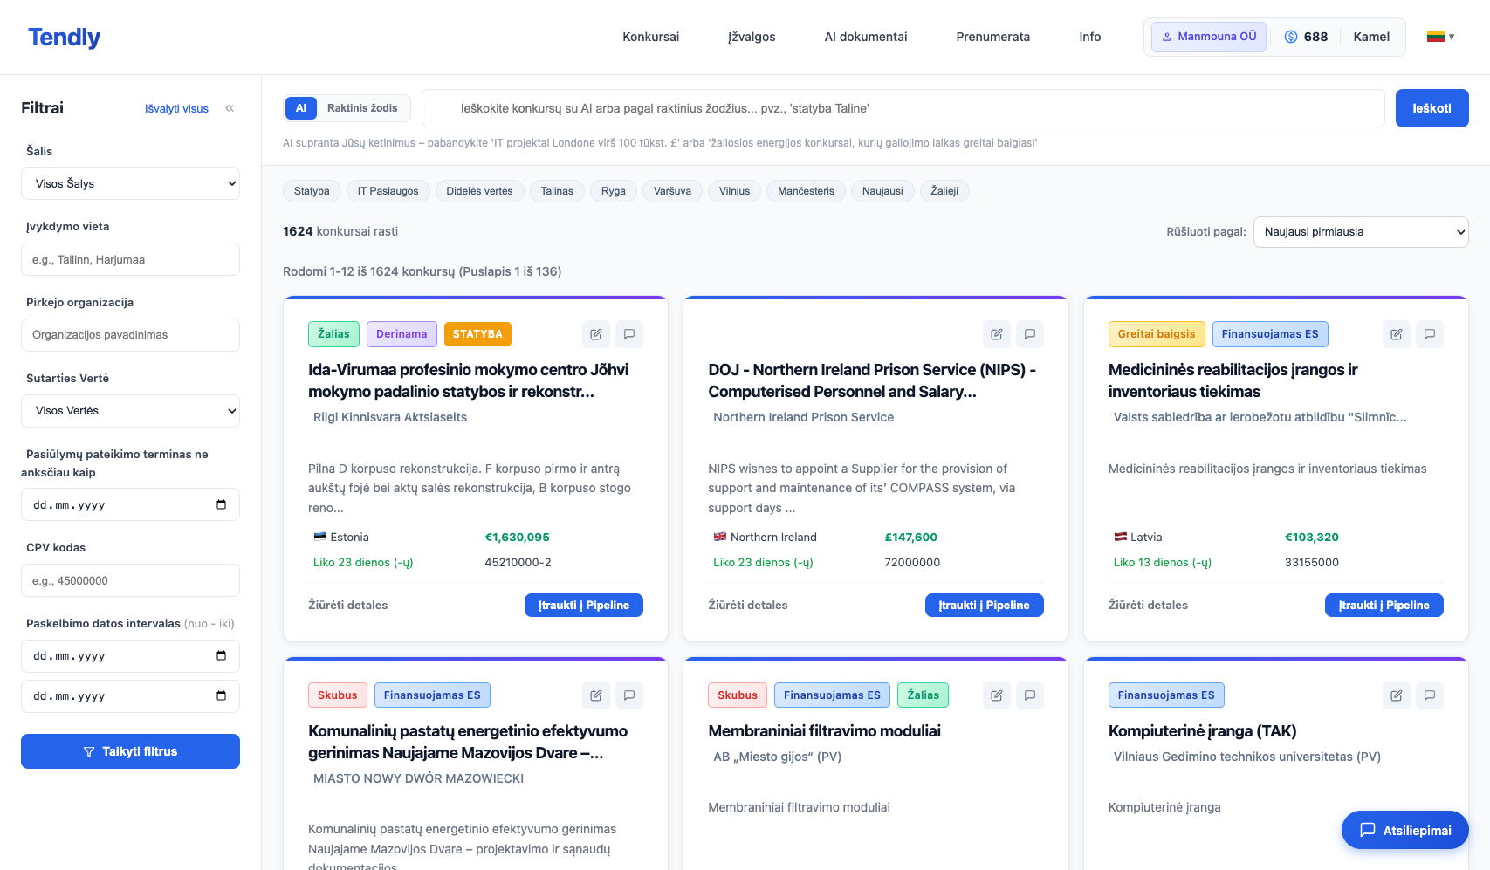1490x870 pixels.
Task: Switch search mode to AI
Action: pyautogui.click(x=300, y=108)
